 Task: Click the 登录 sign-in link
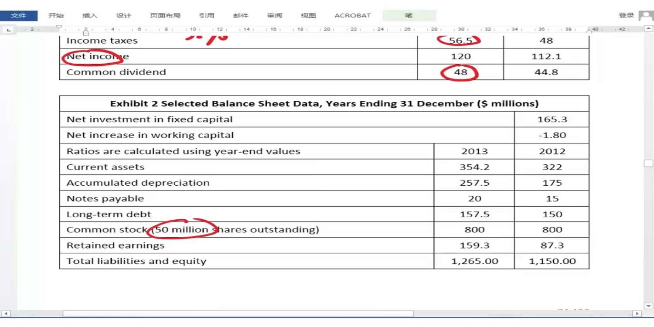coord(627,15)
